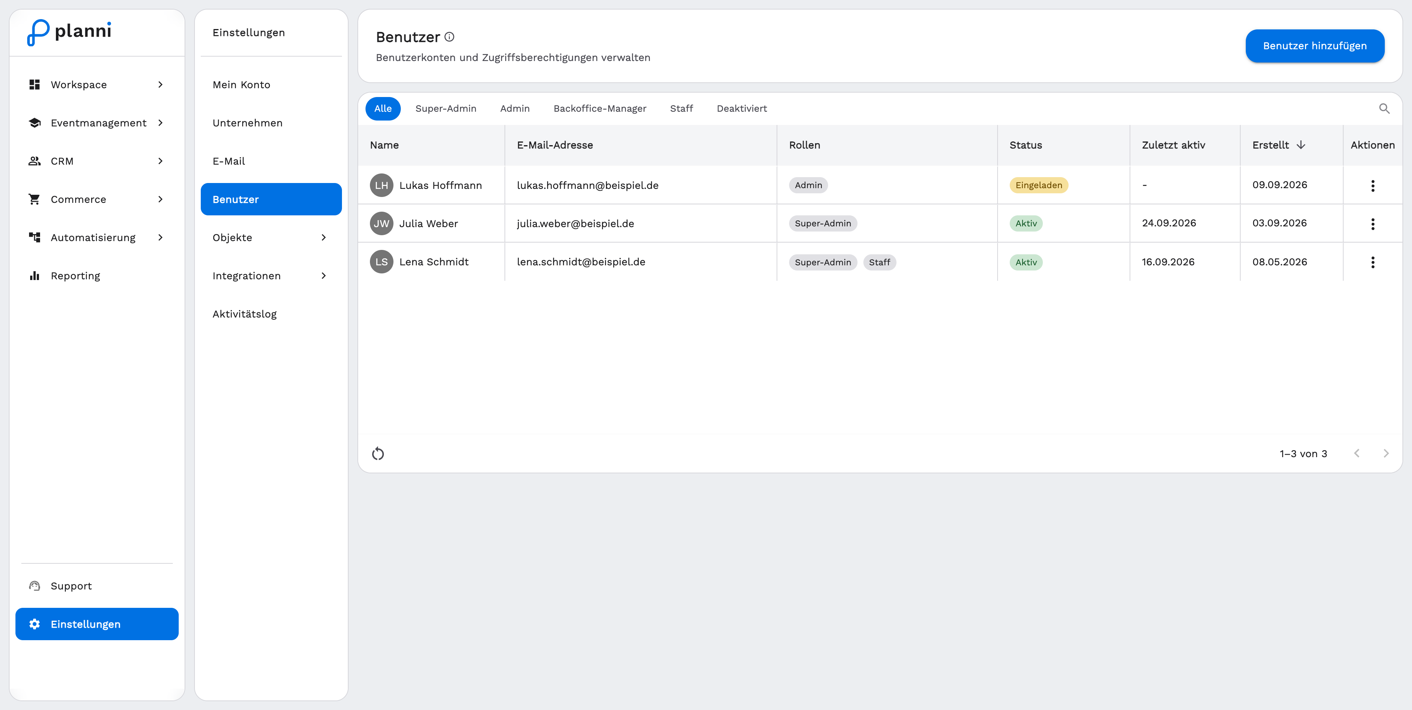Go to next page of users
This screenshot has width=1412, height=710.
coord(1386,453)
